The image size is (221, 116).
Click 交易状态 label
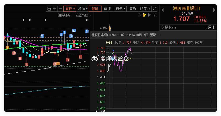169,27
